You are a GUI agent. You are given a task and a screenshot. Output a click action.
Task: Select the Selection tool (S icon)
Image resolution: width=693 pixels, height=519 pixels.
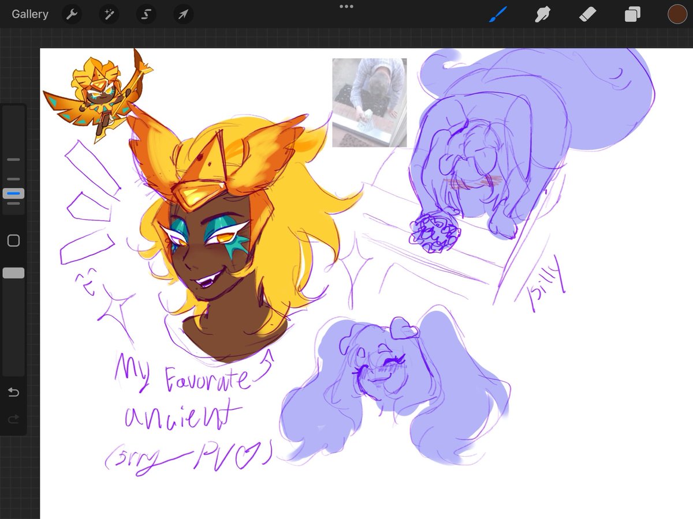pos(146,14)
